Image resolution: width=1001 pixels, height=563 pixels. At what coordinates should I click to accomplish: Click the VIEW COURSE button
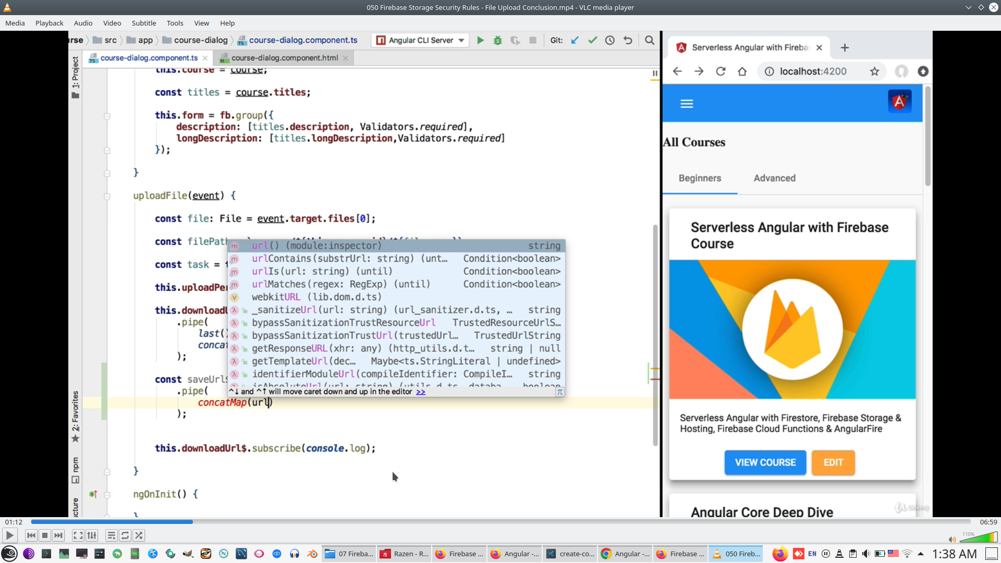coord(765,462)
